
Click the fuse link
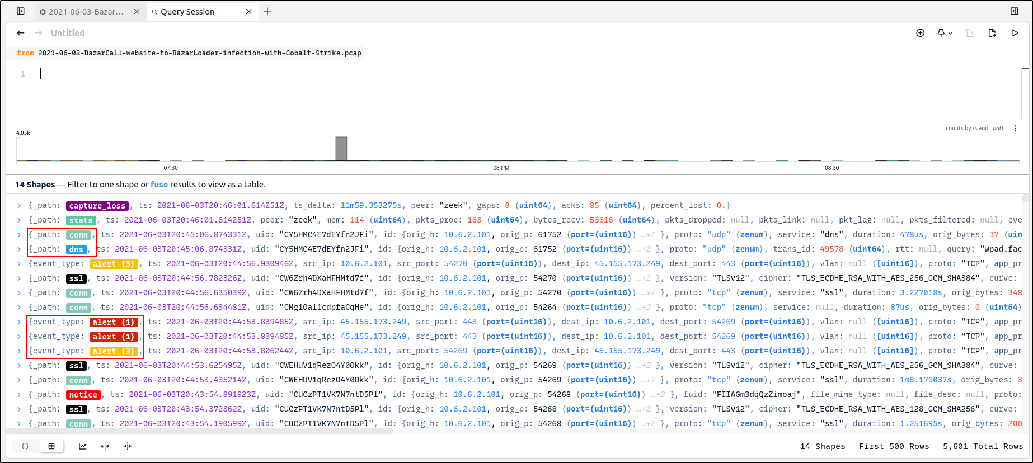point(159,185)
